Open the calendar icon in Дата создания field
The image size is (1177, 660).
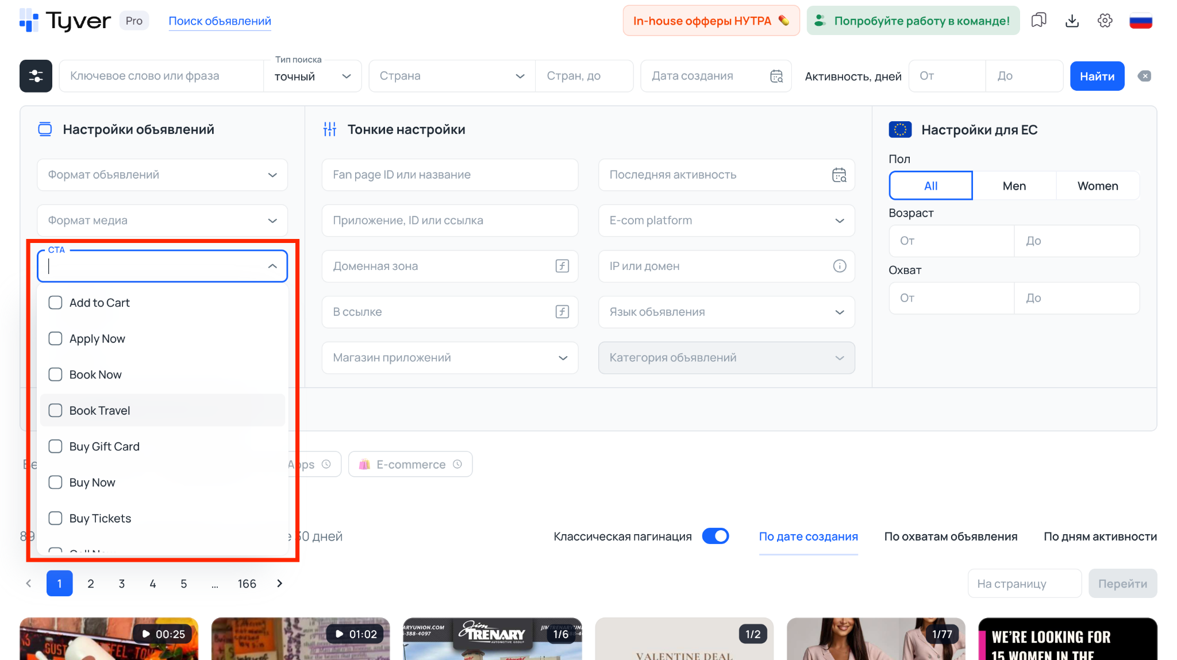(776, 75)
